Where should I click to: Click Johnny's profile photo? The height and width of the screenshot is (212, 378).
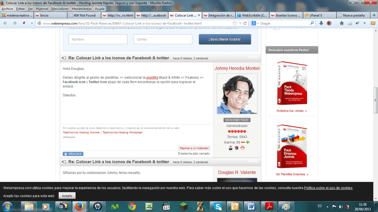(237, 94)
